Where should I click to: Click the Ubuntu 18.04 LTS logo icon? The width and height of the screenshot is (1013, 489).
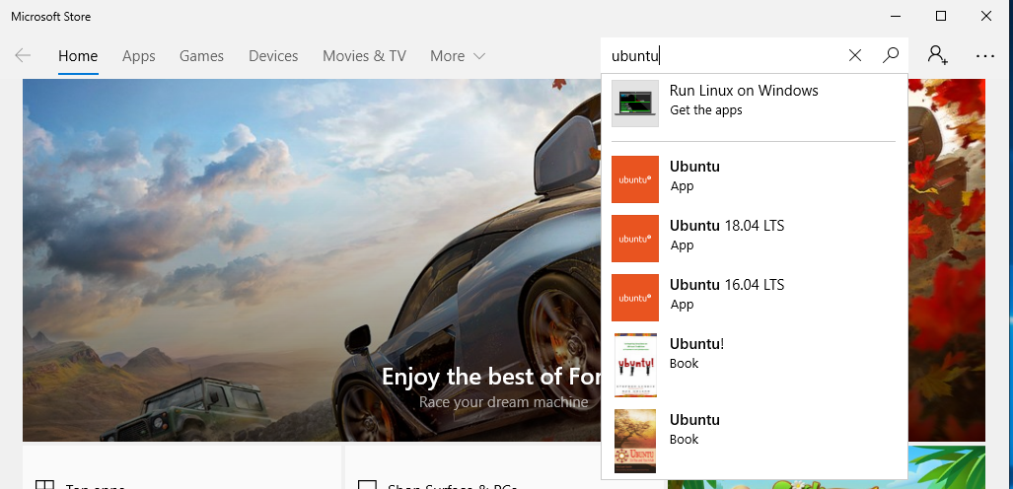click(x=634, y=238)
